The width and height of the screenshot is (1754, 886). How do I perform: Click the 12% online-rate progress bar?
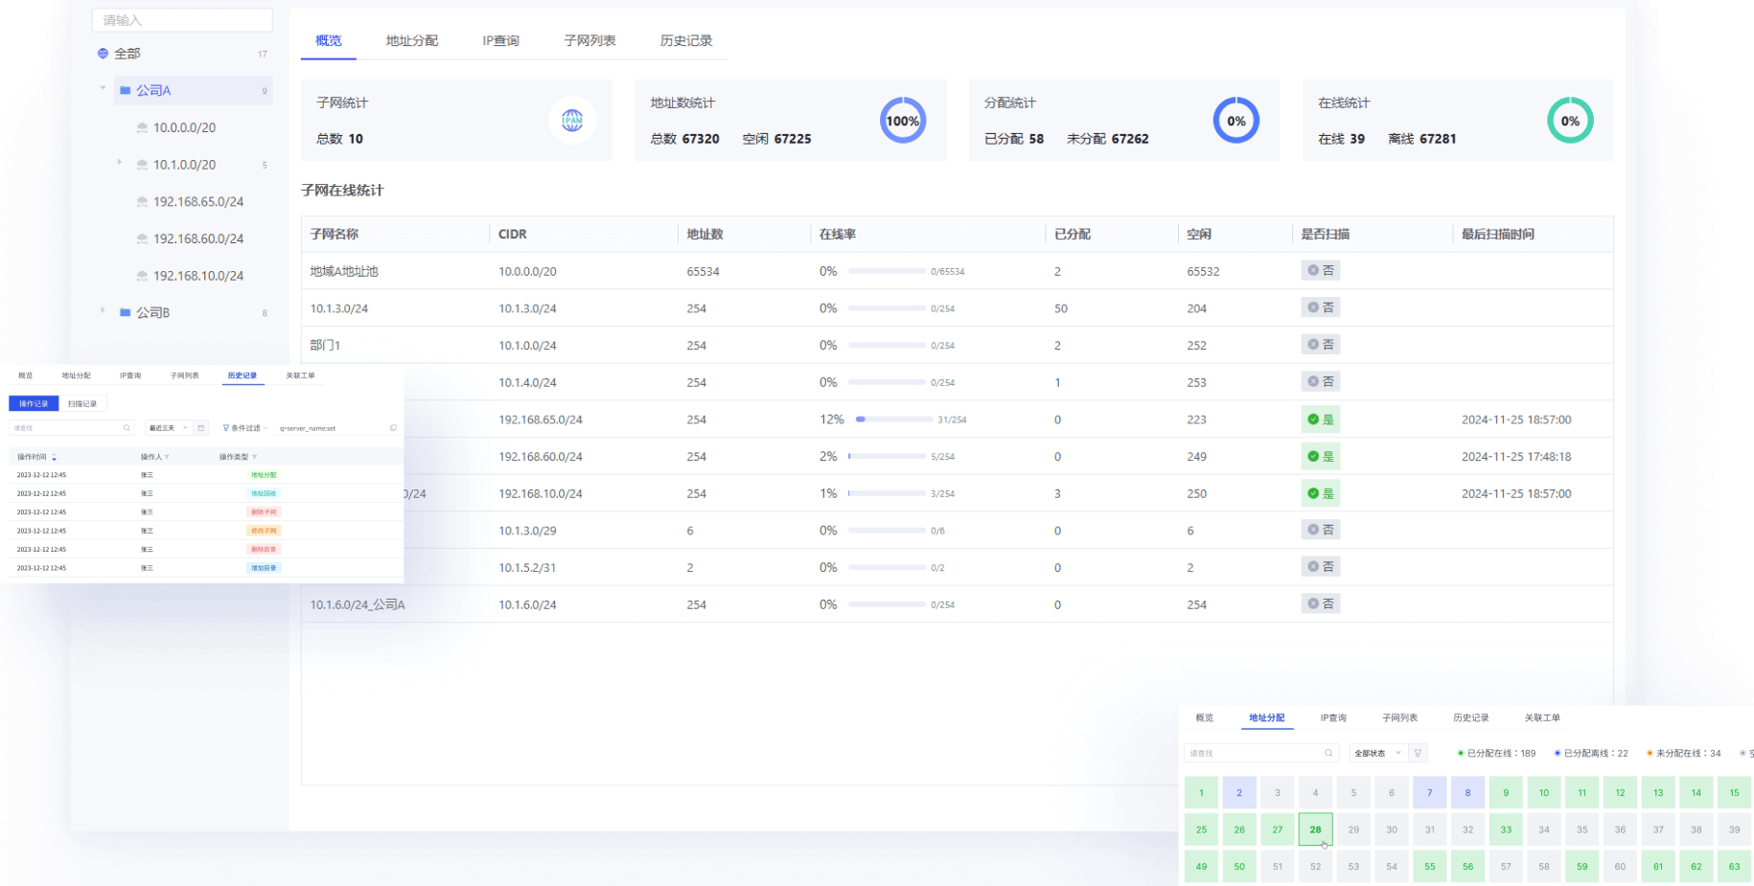coord(893,420)
